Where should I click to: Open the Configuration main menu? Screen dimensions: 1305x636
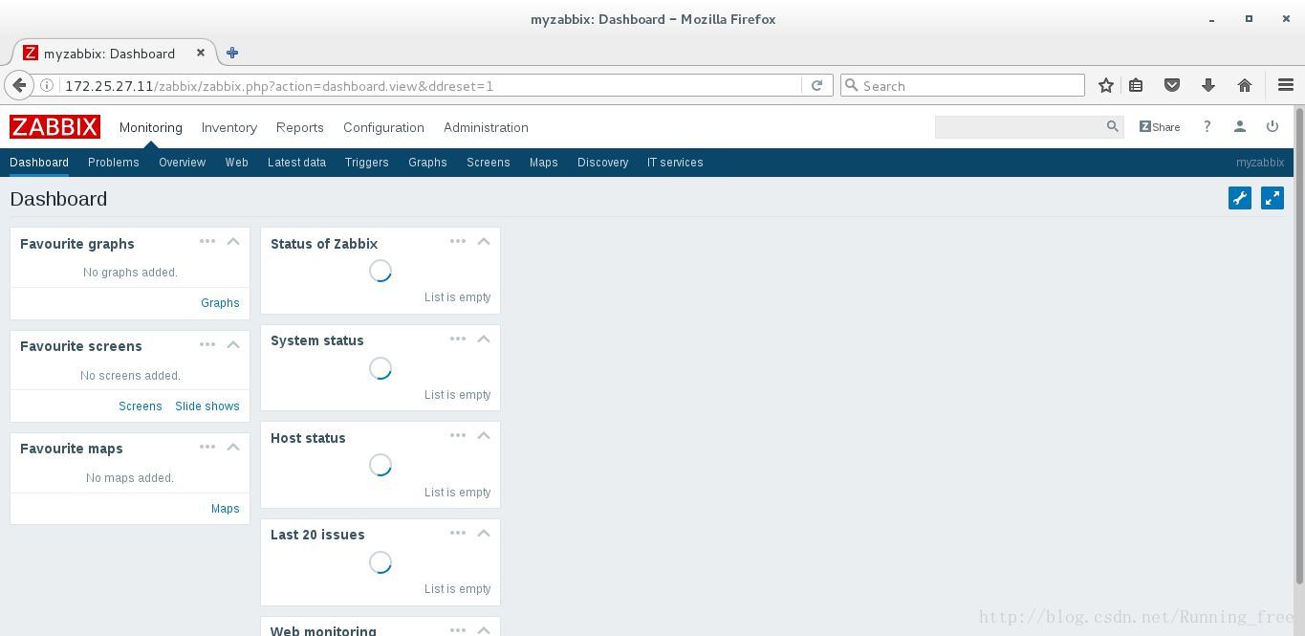click(383, 127)
